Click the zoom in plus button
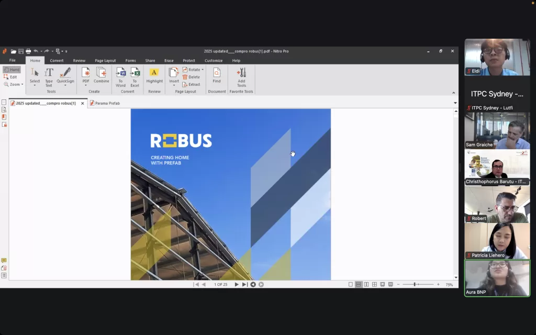This screenshot has width=536, height=335. pyautogui.click(x=438, y=284)
